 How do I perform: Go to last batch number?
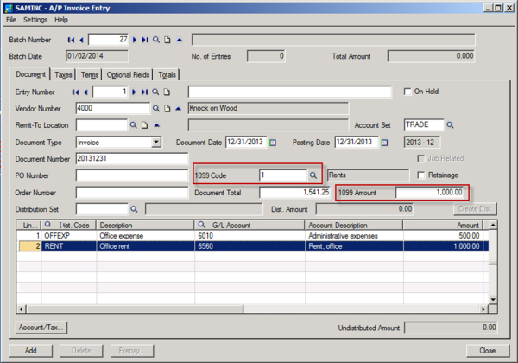[x=145, y=40]
